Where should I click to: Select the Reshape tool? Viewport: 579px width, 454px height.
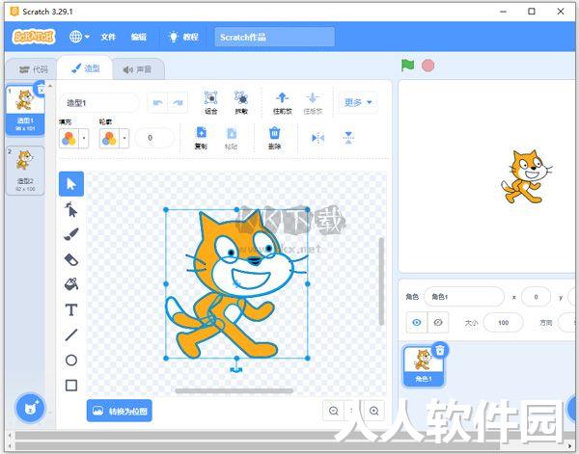[x=71, y=210]
